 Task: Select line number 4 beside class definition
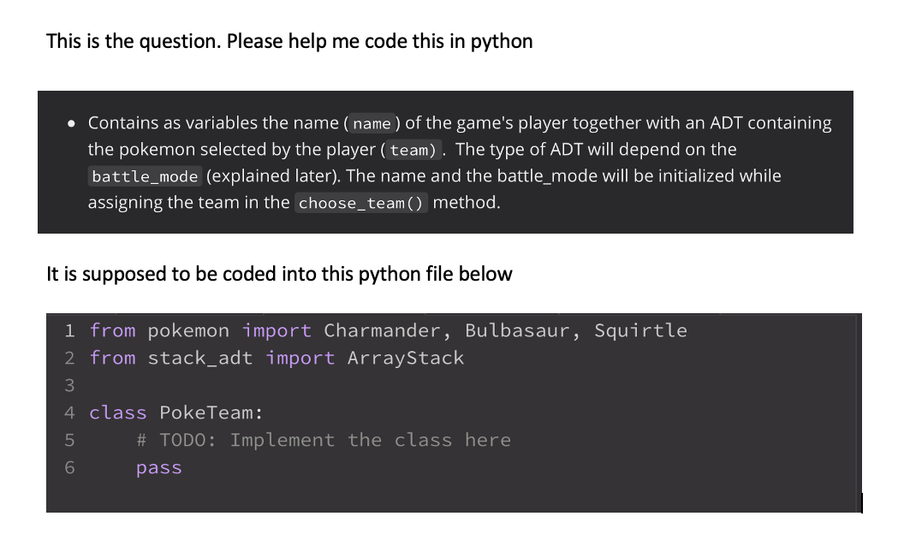coord(69,412)
